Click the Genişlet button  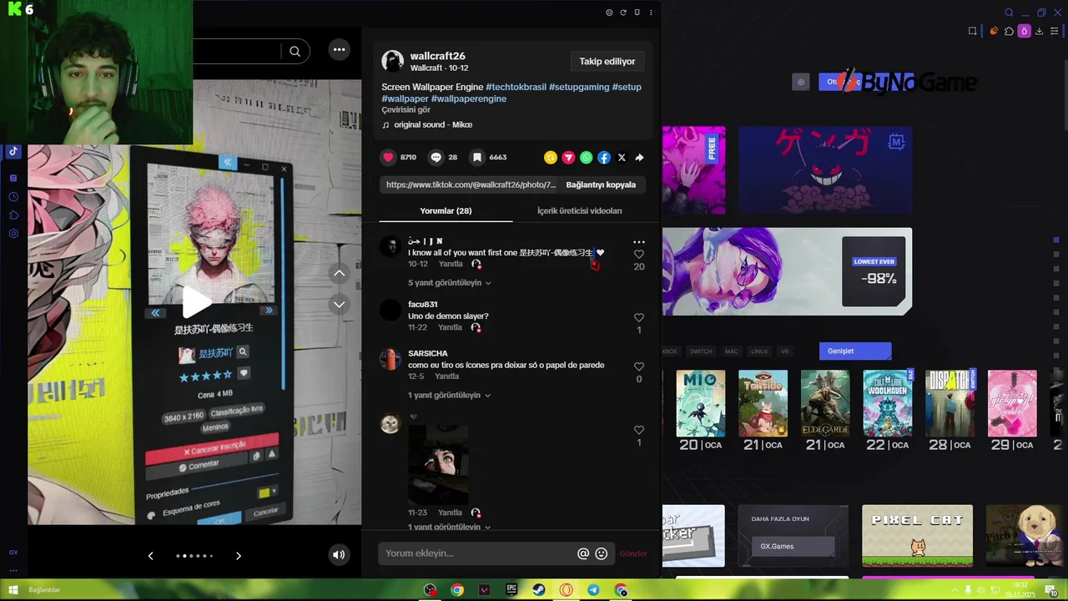click(854, 351)
